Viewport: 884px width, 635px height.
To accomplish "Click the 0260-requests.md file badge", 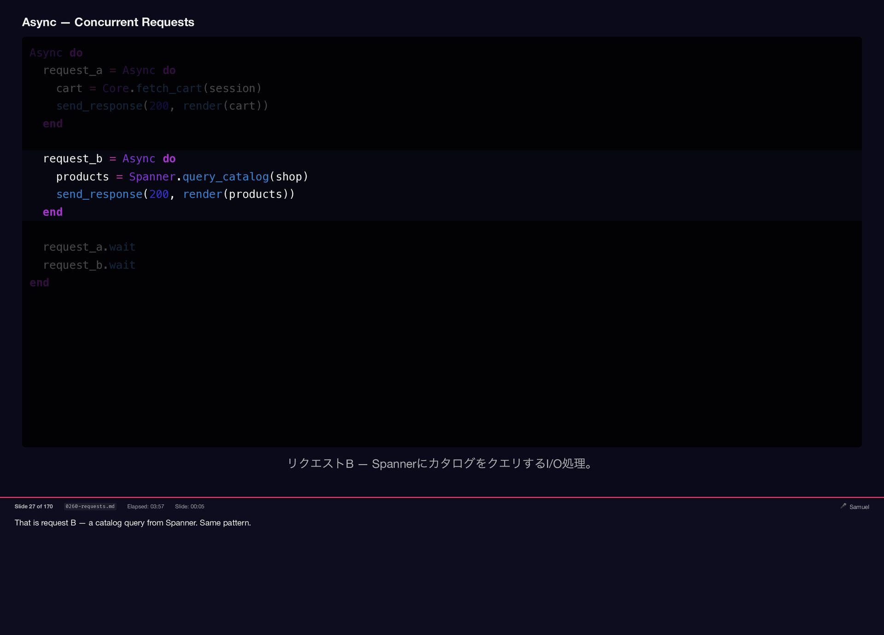I will (90, 506).
